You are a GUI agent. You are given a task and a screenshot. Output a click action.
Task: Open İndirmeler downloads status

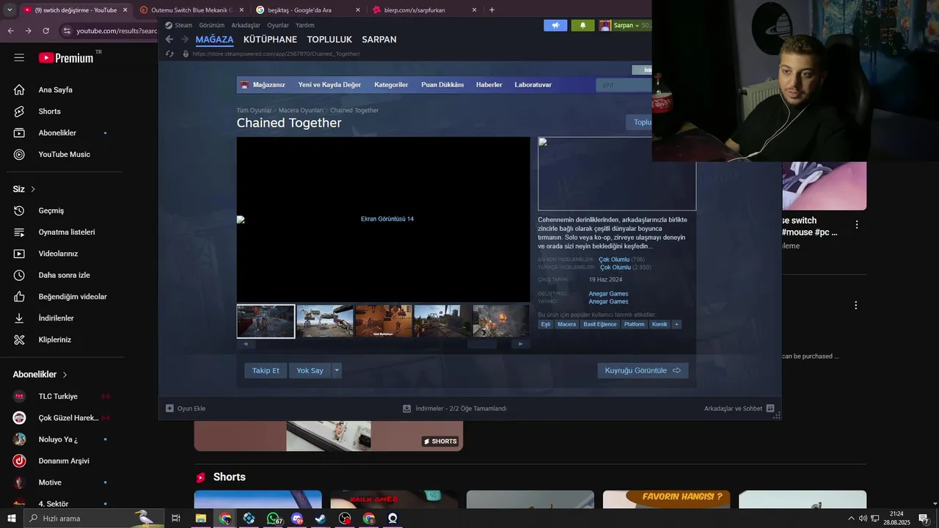click(x=455, y=408)
